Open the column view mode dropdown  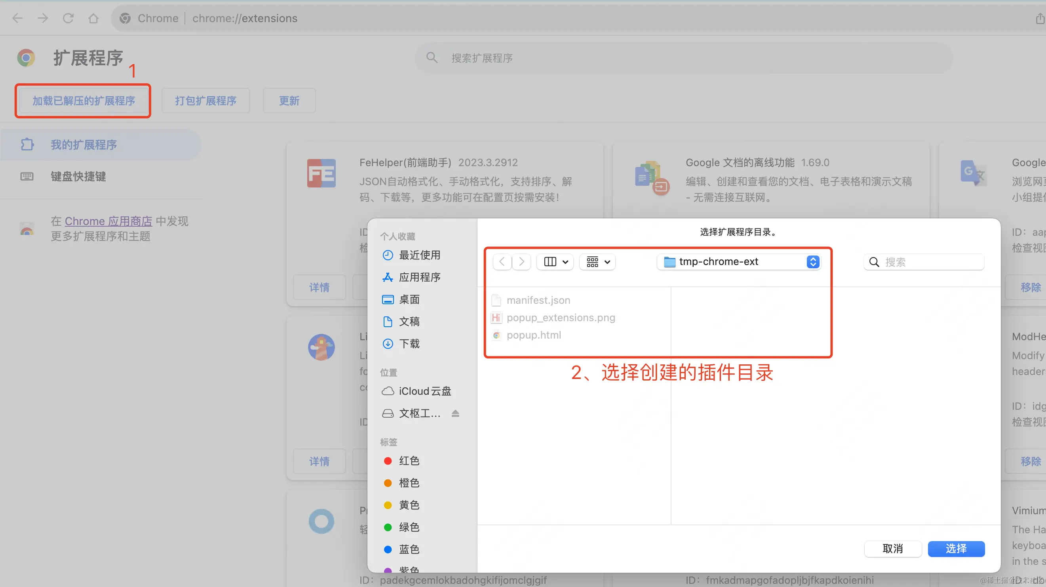tap(555, 261)
